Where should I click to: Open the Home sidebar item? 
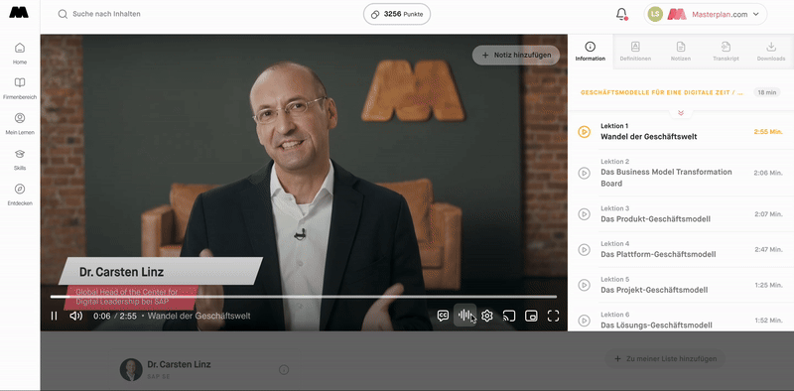point(20,54)
